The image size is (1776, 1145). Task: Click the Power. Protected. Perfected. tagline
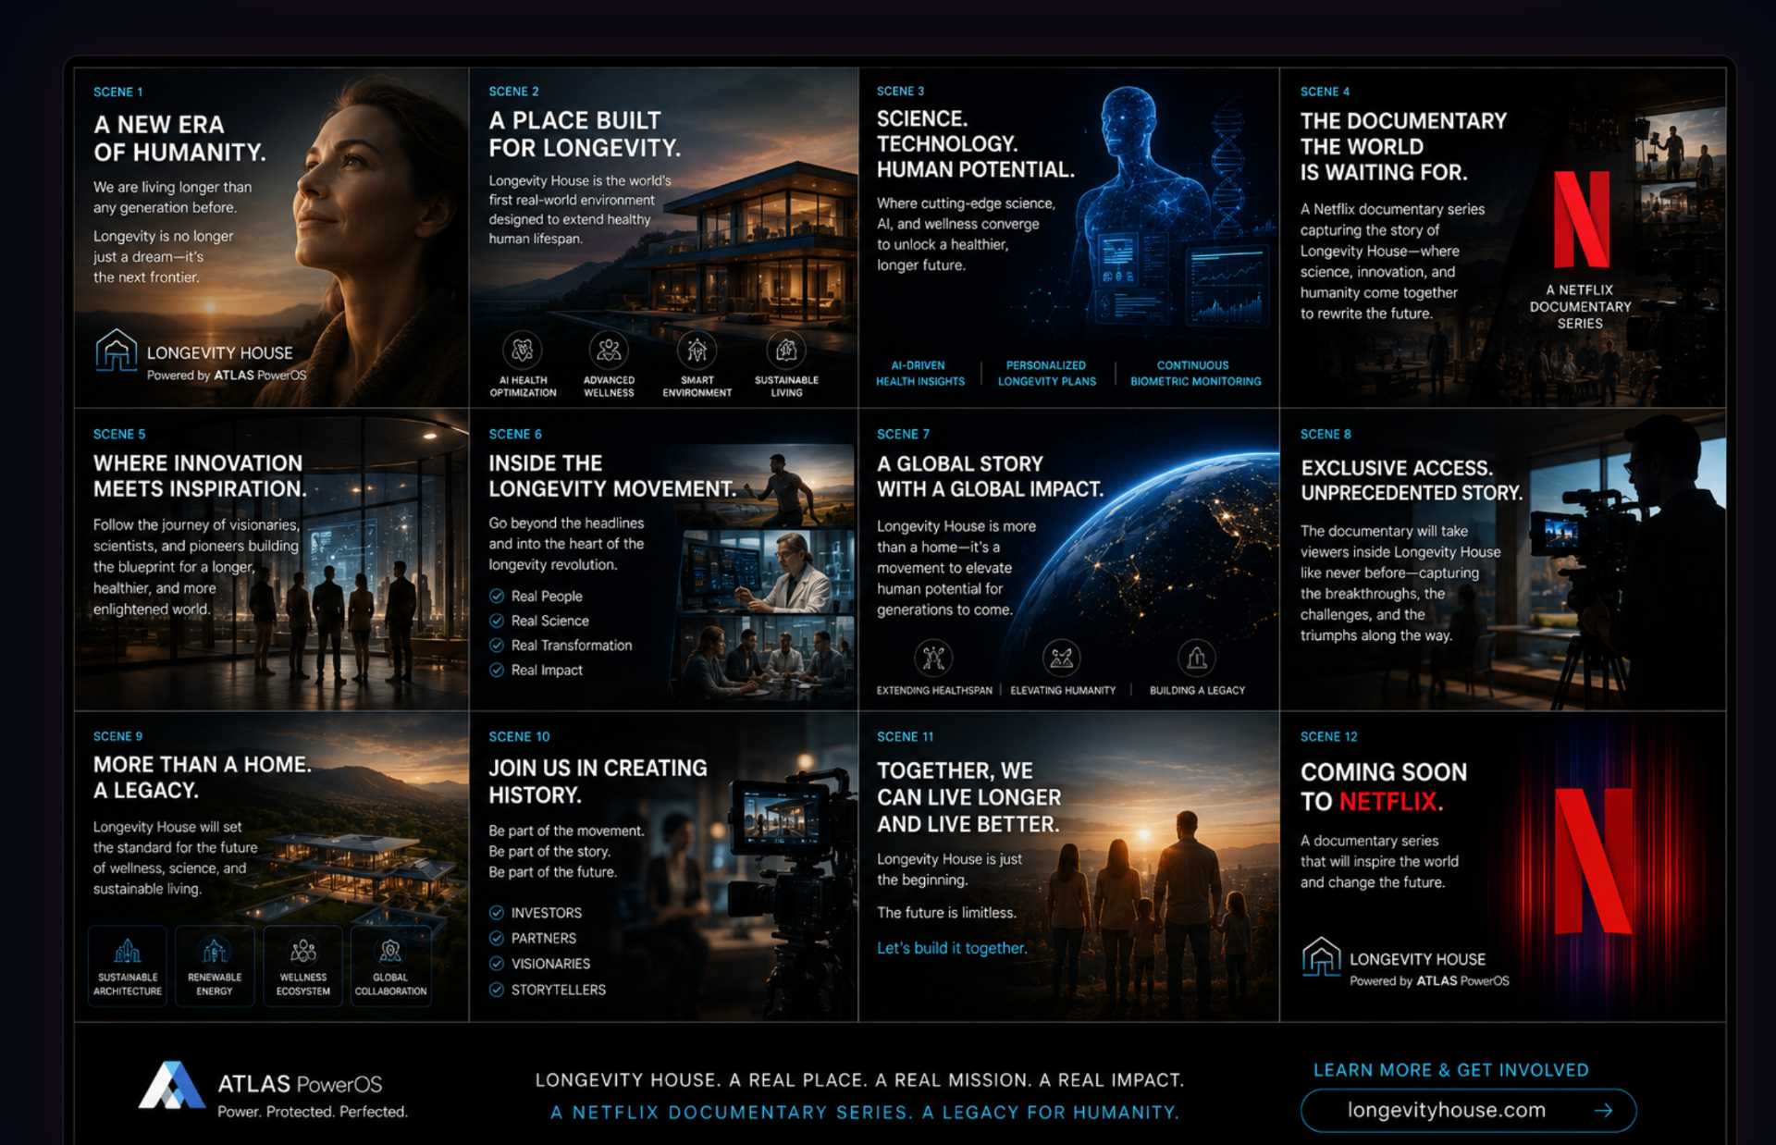point(313,1112)
